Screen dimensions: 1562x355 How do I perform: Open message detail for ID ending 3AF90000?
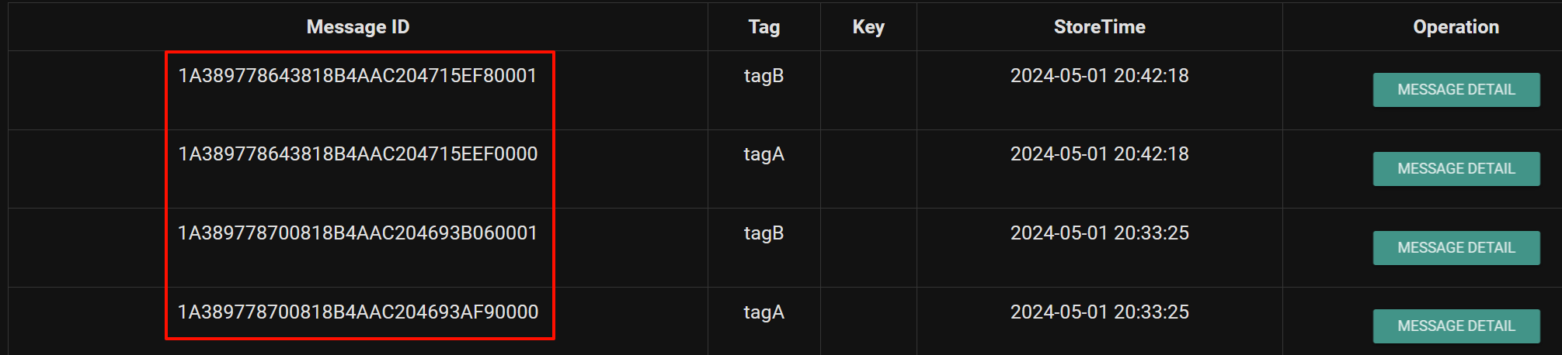pos(1456,326)
